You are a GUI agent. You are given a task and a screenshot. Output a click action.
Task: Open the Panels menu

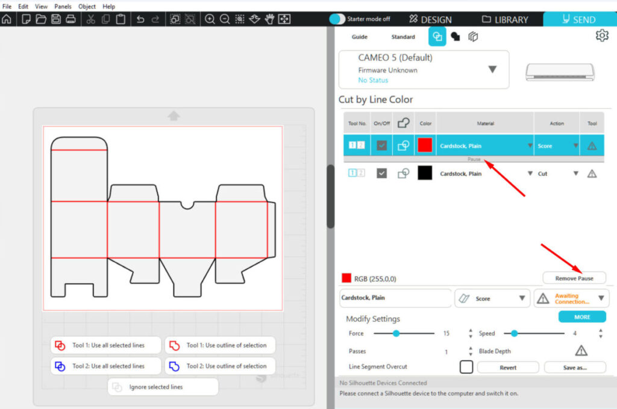(x=63, y=6)
